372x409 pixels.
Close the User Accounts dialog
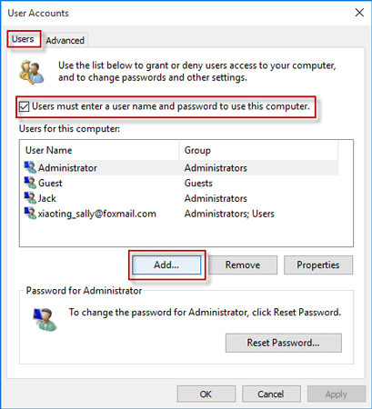359,13
